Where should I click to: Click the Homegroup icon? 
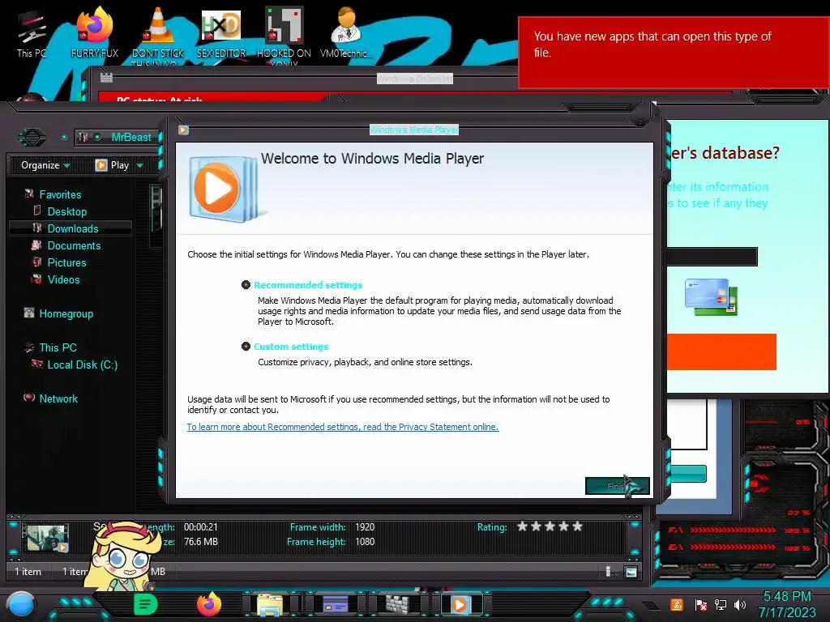point(29,313)
